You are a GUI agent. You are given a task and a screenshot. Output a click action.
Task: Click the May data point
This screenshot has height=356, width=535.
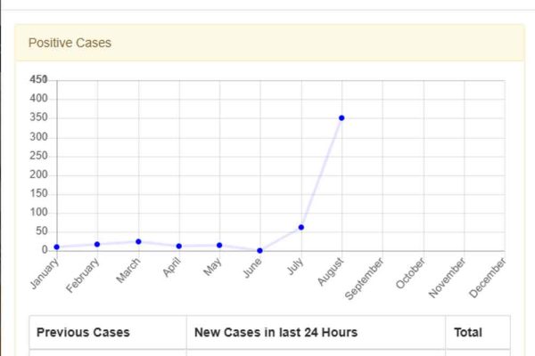tap(219, 245)
